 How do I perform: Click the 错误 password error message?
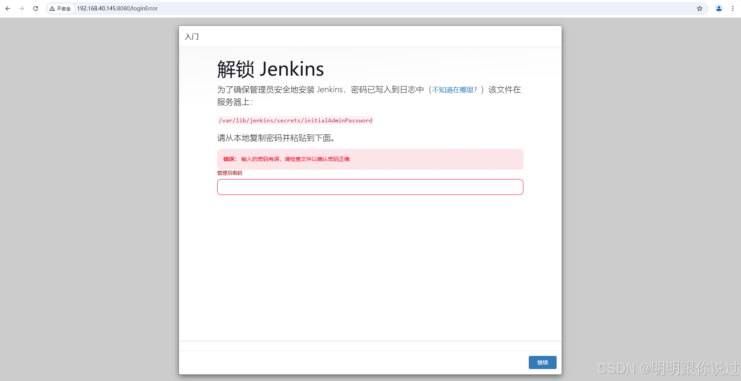click(370, 159)
